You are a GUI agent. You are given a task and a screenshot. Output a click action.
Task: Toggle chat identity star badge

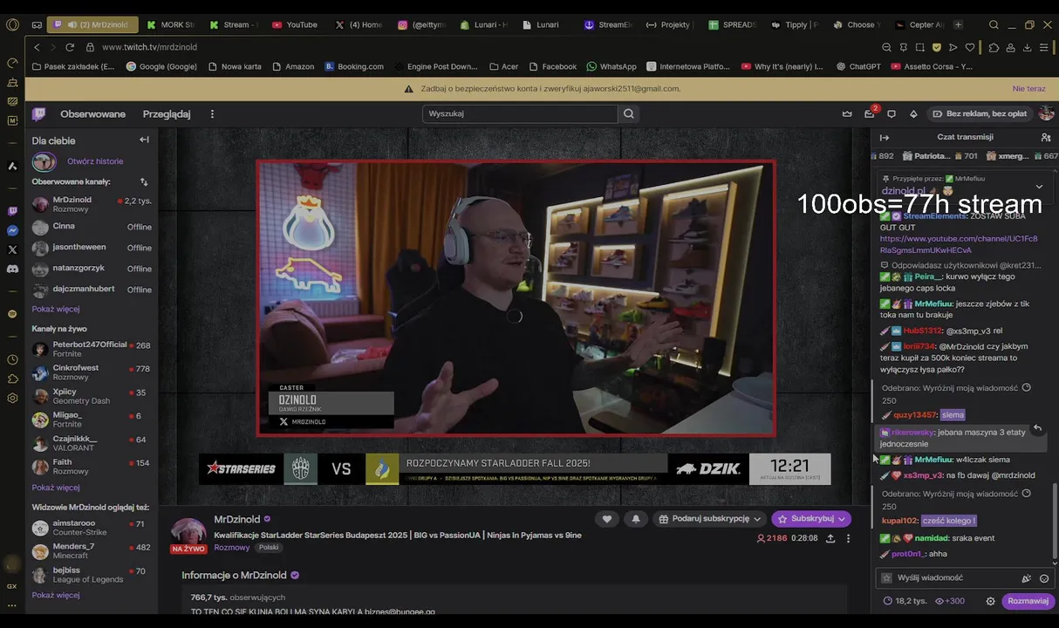[887, 577]
